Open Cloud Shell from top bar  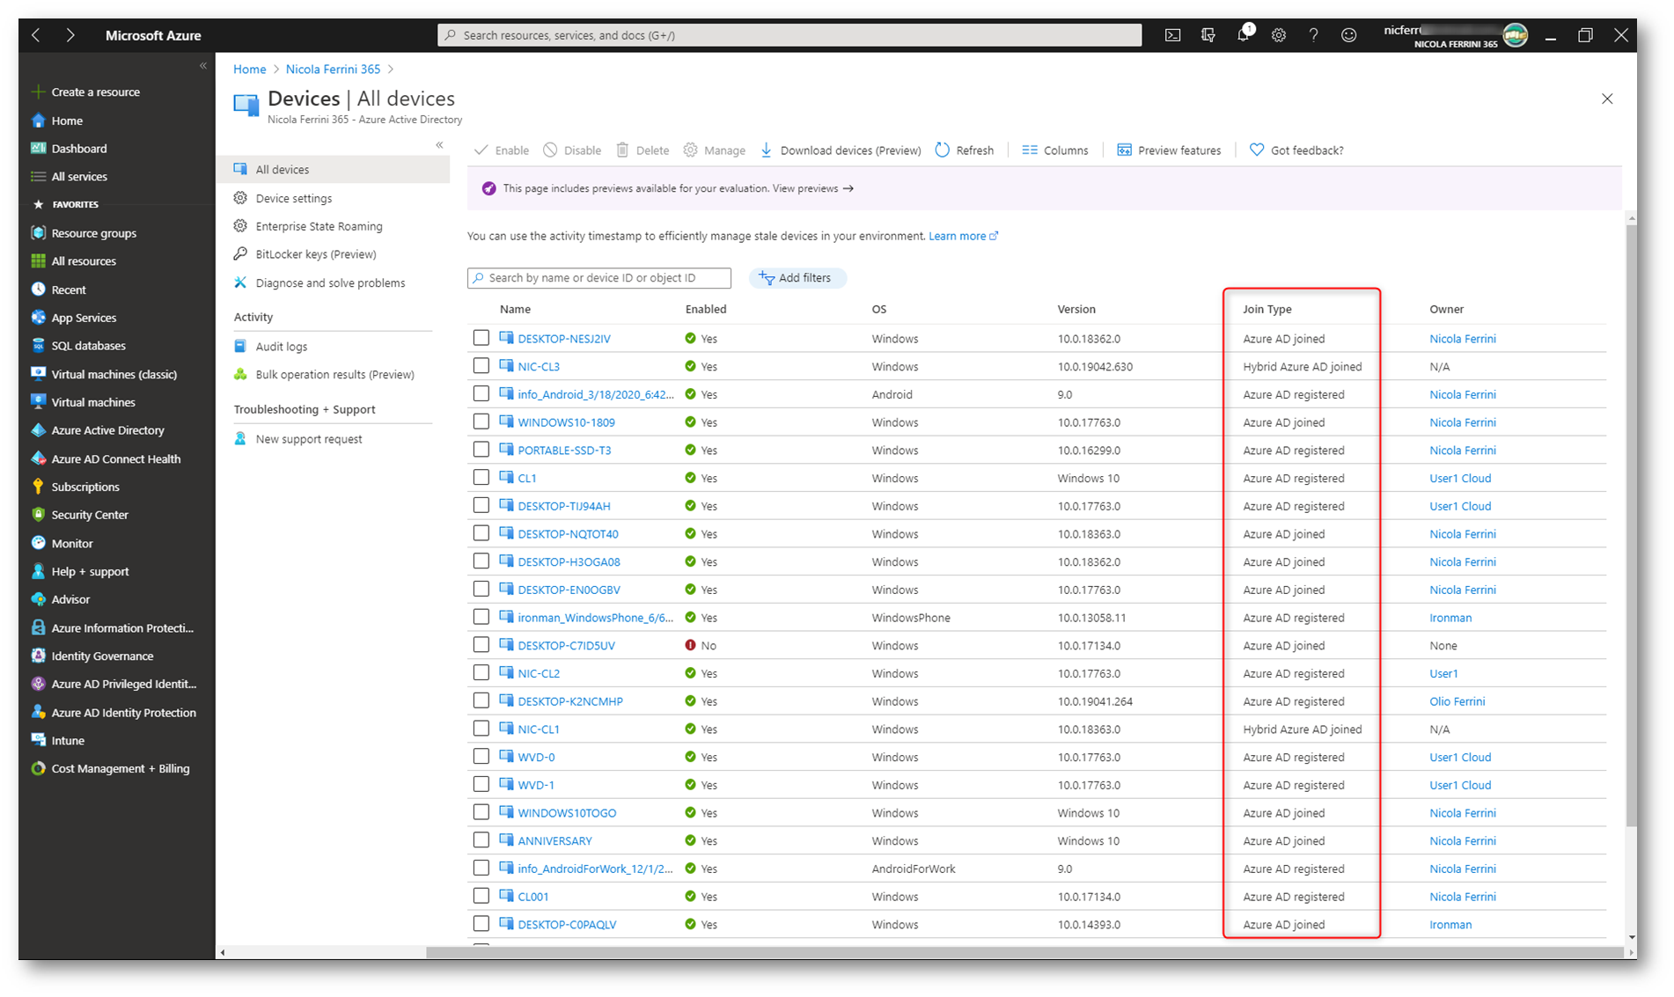point(1172,35)
